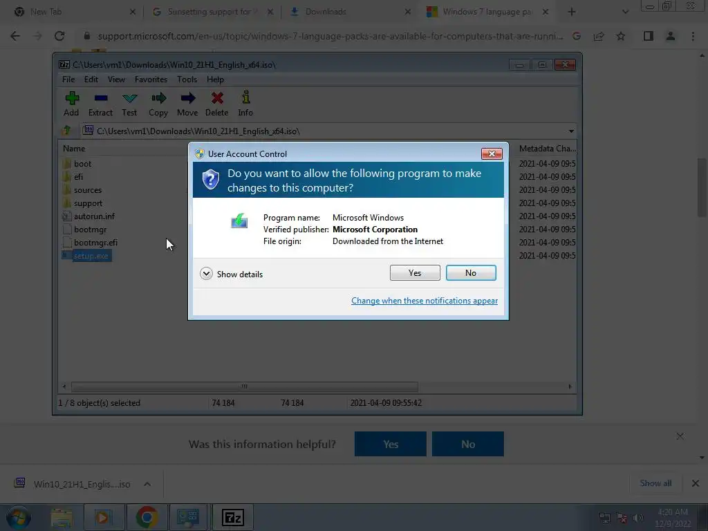Click Yes for Was this information helpful
Viewport: 708px width, 531px height.
pyautogui.click(x=391, y=444)
